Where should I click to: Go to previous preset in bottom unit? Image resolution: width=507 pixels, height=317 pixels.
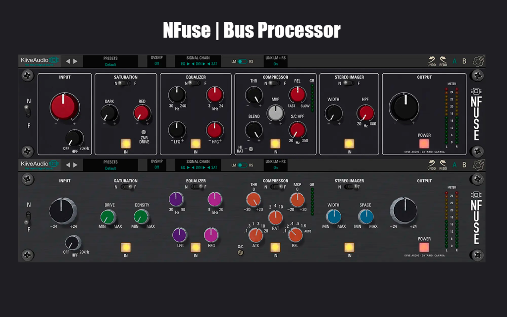click(68, 164)
